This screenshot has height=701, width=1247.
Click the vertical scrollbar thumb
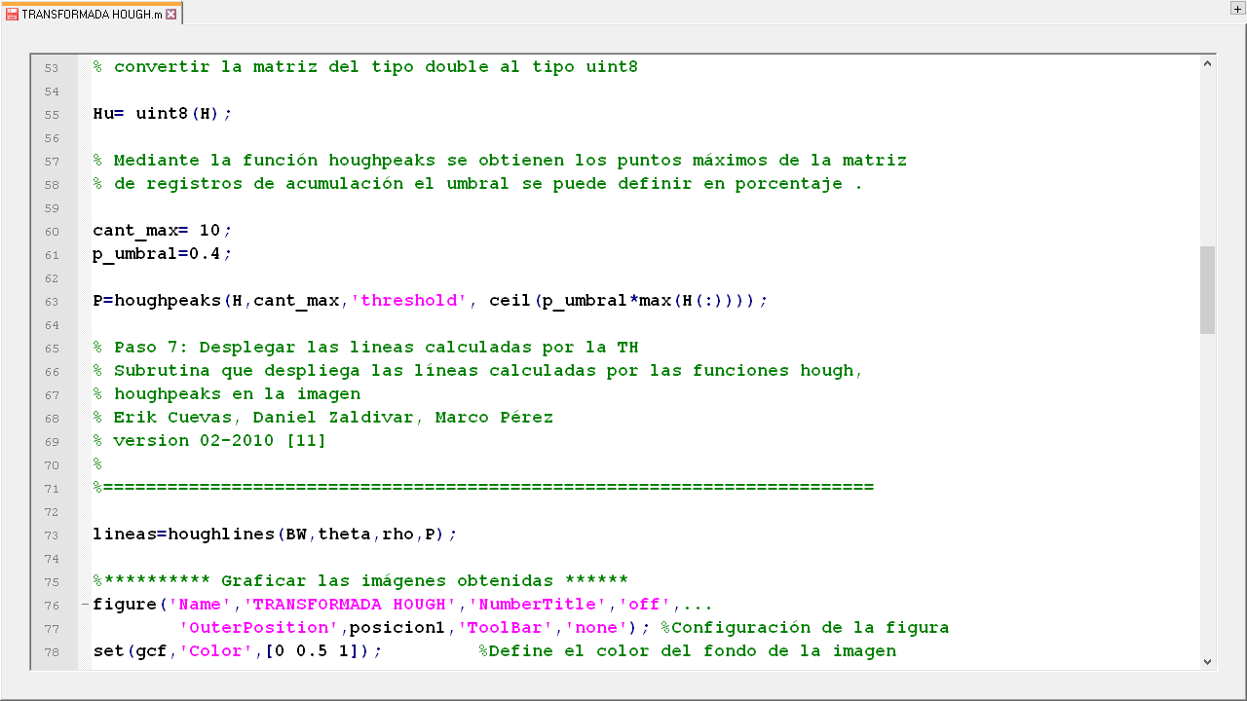pyautogui.click(x=1207, y=289)
